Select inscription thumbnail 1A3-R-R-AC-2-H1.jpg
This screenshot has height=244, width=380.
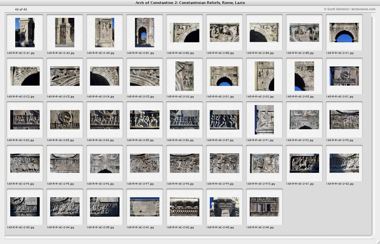click(145, 207)
